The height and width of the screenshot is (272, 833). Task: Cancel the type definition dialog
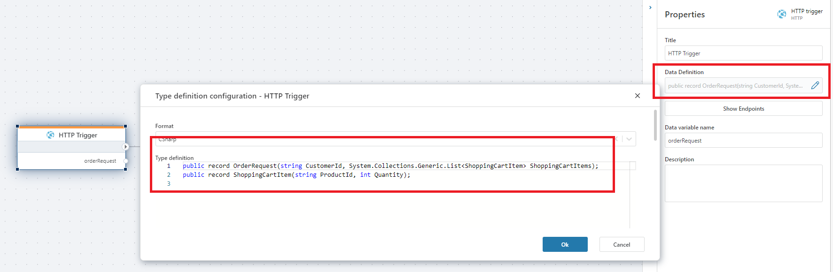click(x=622, y=244)
